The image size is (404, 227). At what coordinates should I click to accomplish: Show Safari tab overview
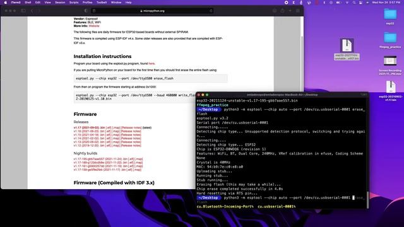298,11
